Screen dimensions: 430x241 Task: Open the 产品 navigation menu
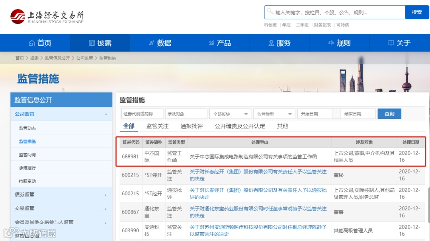(220, 43)
